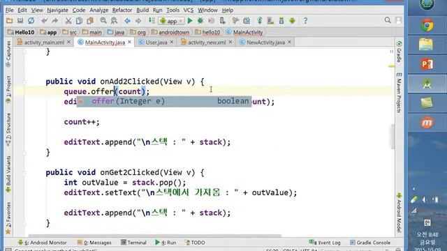Open the File menu
Viewport: 447px width, 251px height.
(9, 10)
